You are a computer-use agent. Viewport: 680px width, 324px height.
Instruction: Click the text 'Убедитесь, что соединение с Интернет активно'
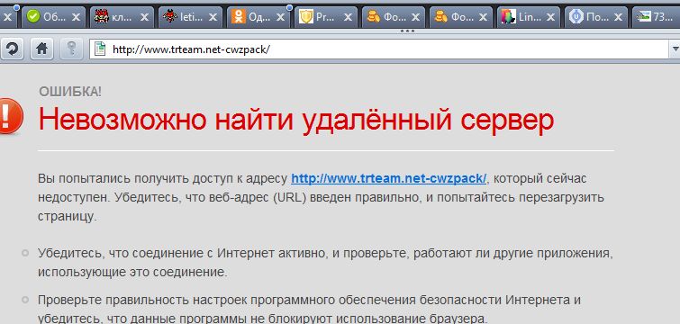(x=182, y=253)
